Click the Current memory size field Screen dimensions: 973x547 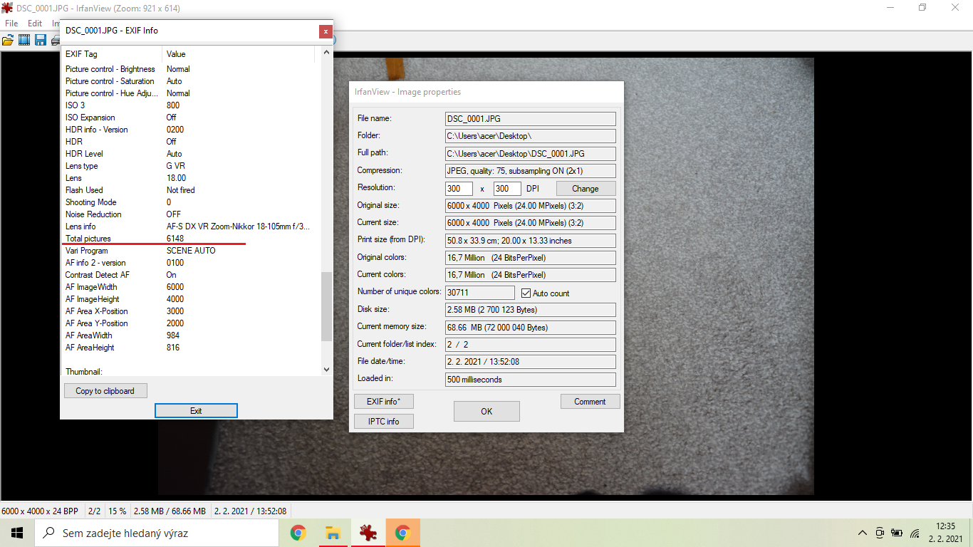[x=531, y=328]
